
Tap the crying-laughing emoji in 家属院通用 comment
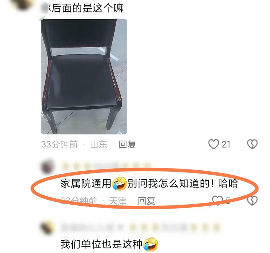point(119,183)
